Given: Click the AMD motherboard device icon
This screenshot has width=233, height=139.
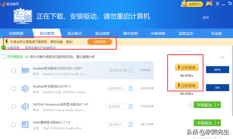Looking at the screenshot, I should pos(25,125).
